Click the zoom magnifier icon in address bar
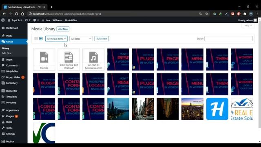261x147 pixels. (x=200, y=14)
